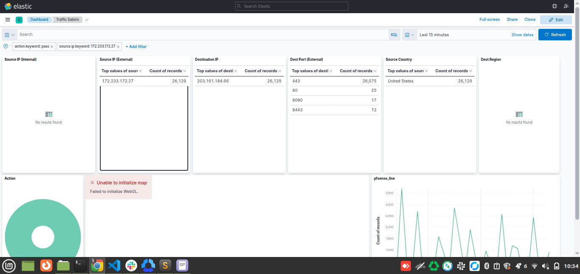Click the check icon beside Traffic Sabirin
Image resolution: width=580 pixels, height=274 pixels.
coord(87,20)
